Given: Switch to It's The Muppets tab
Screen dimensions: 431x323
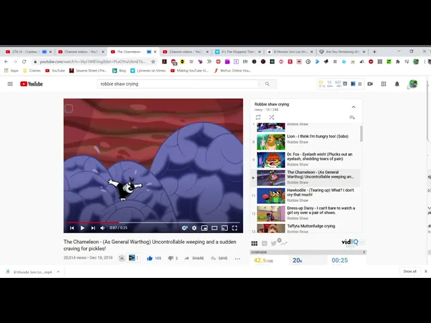Looking at the screenshot, I should tap(236, 52).
